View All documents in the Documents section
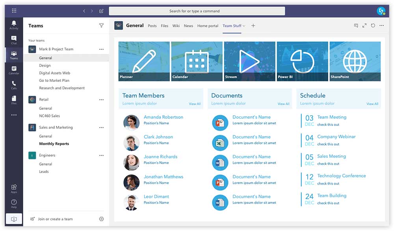Image resolution: width=394 pixels, height=231 pixels. [284, 103]
